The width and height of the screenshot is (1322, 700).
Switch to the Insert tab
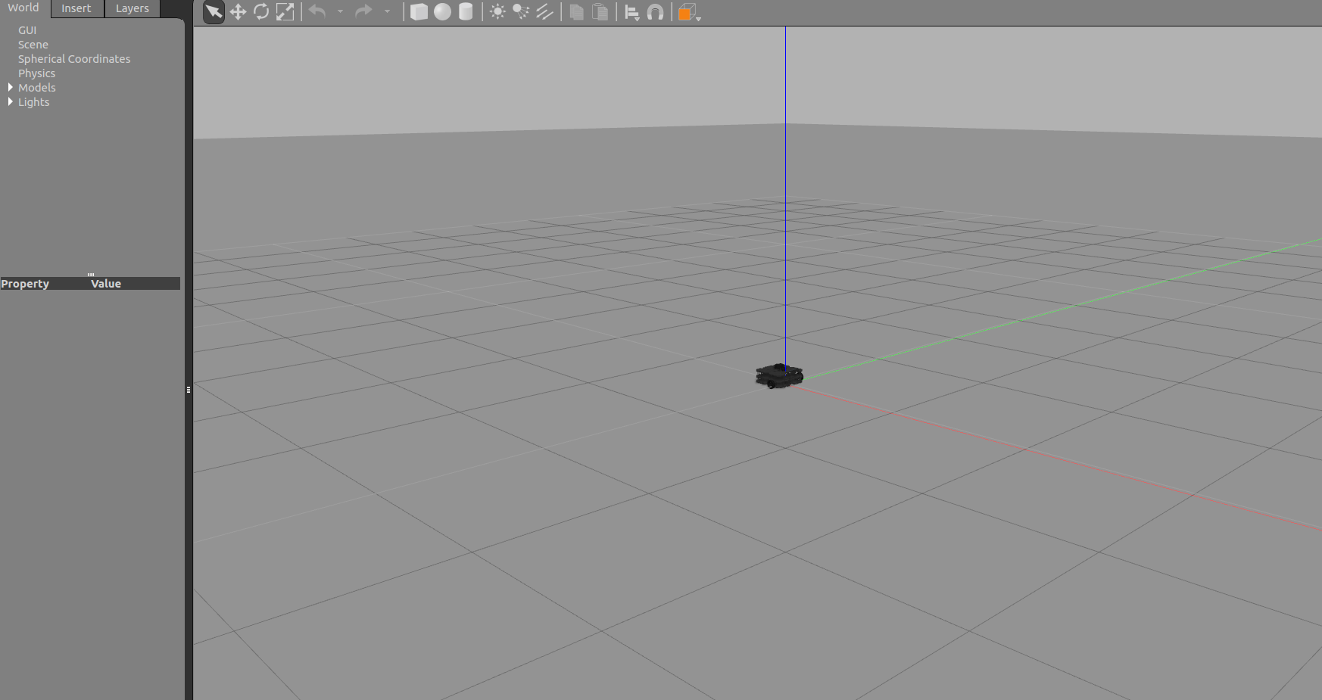(76, 8)
